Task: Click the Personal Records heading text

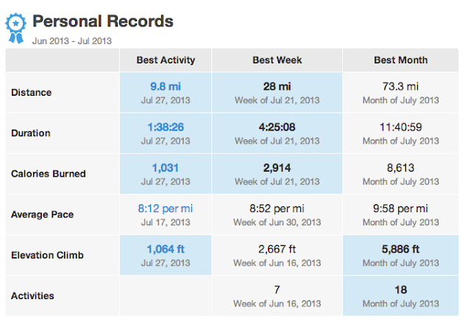Action: pyautogui.click(x=103, y=21)
